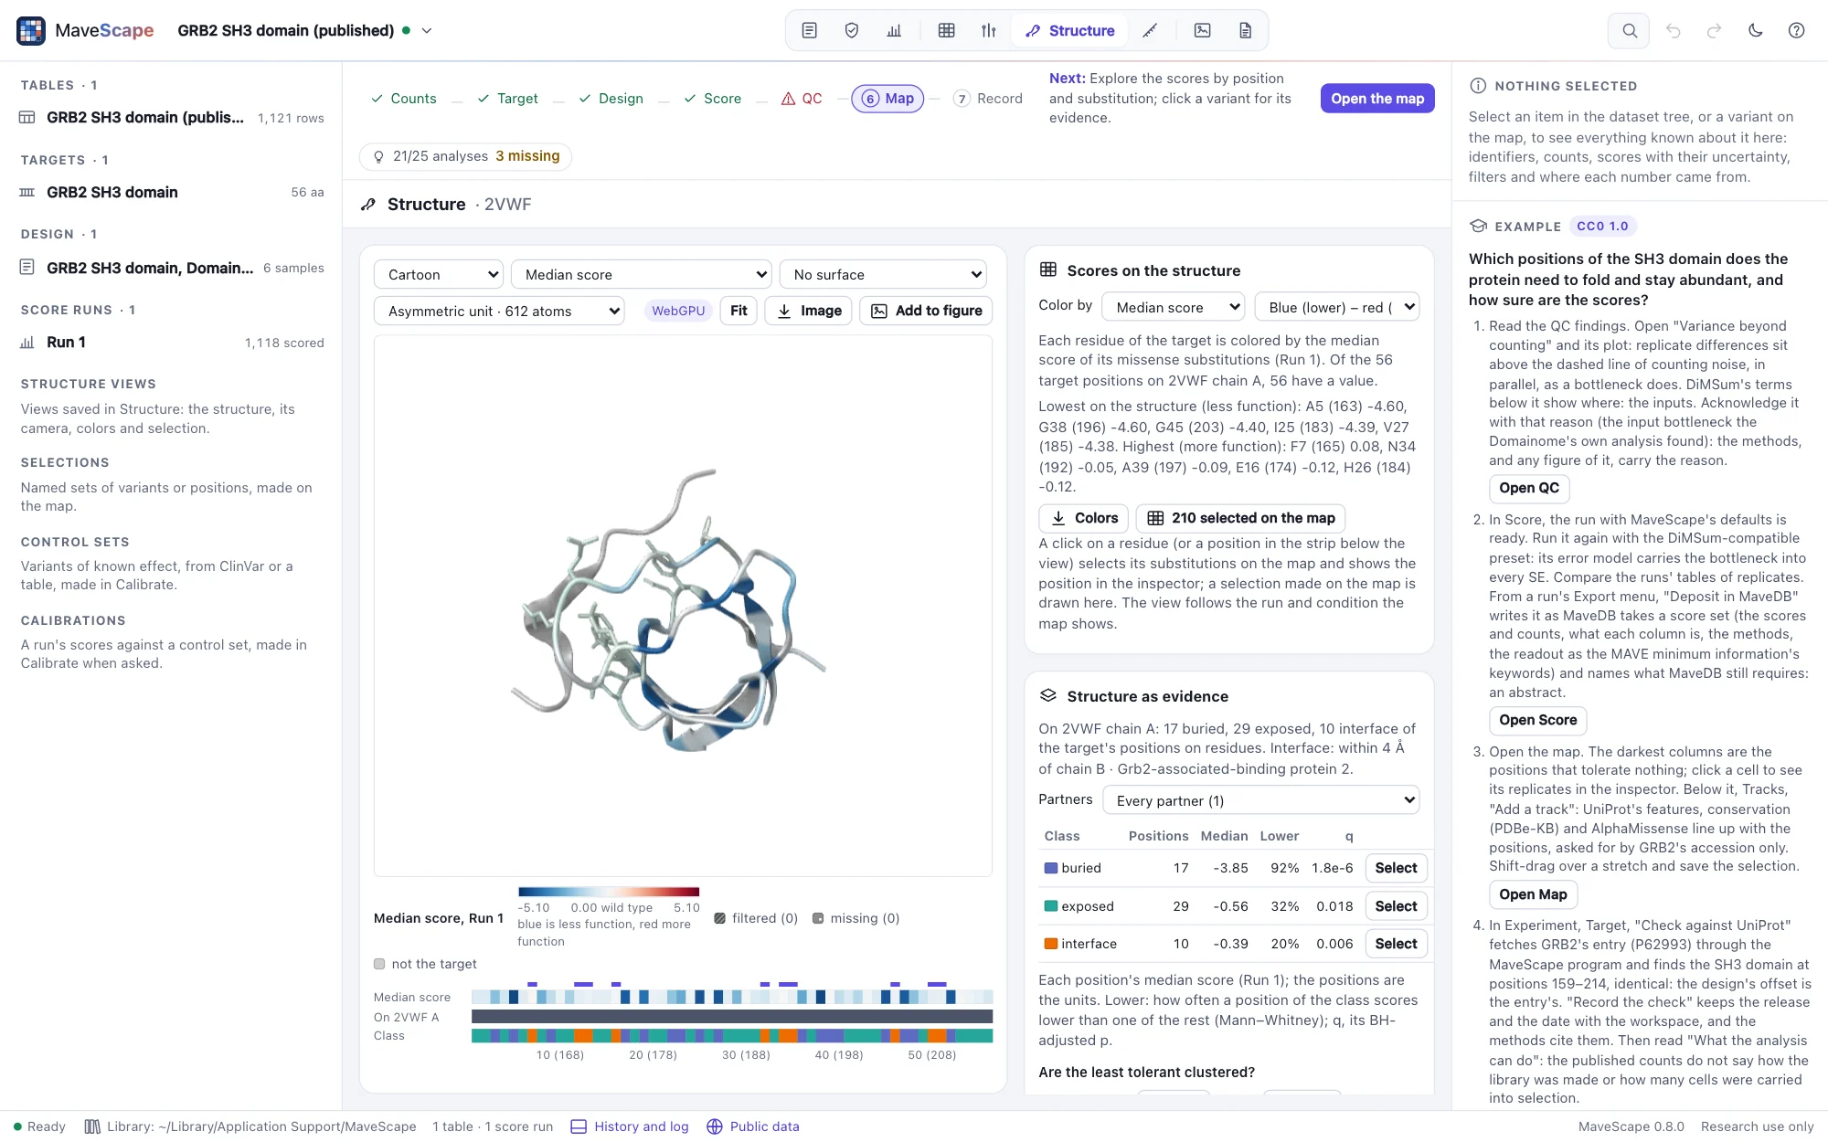Open the sliders tracks view in top toolbar

[x=989, y=30]
